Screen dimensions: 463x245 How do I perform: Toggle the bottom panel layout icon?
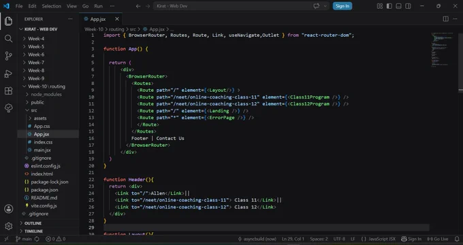(x=398, y=6)
